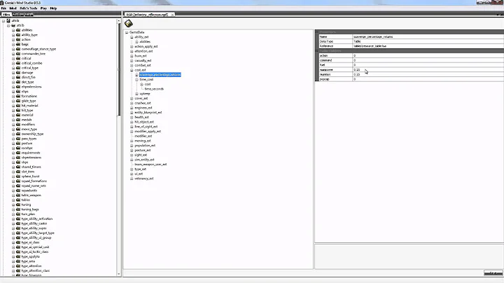The image size is (504, 283).
Task: Collapse the cost_ext node
Action: (x=132, y=70)
